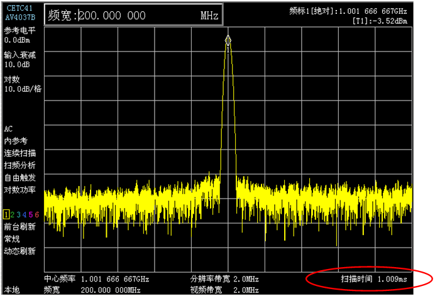435x296 pixels.
Task: Select the 对数功率 log power option
Action: 19,190
